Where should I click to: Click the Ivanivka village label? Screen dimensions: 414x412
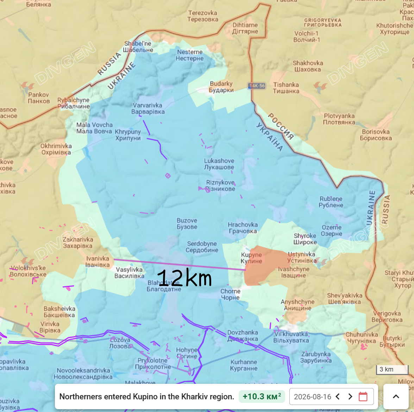tap(98, 262)
